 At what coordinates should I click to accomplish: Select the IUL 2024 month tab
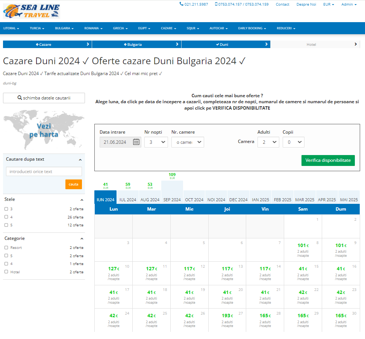[x=127, y=197]
